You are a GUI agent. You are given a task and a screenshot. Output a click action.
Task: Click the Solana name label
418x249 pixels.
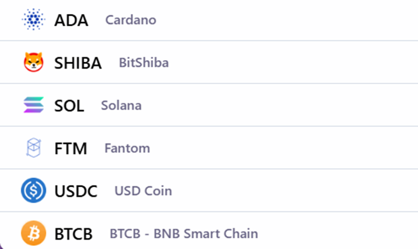(121, 106)
